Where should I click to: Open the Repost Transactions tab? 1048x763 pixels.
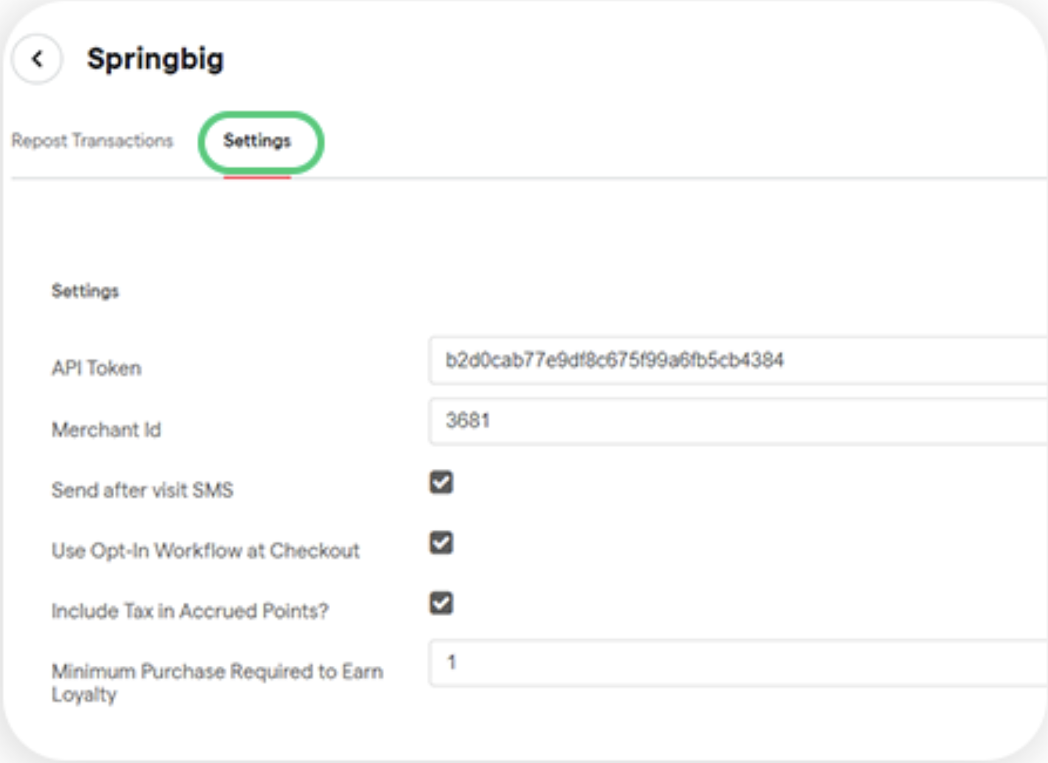(92, 141)
